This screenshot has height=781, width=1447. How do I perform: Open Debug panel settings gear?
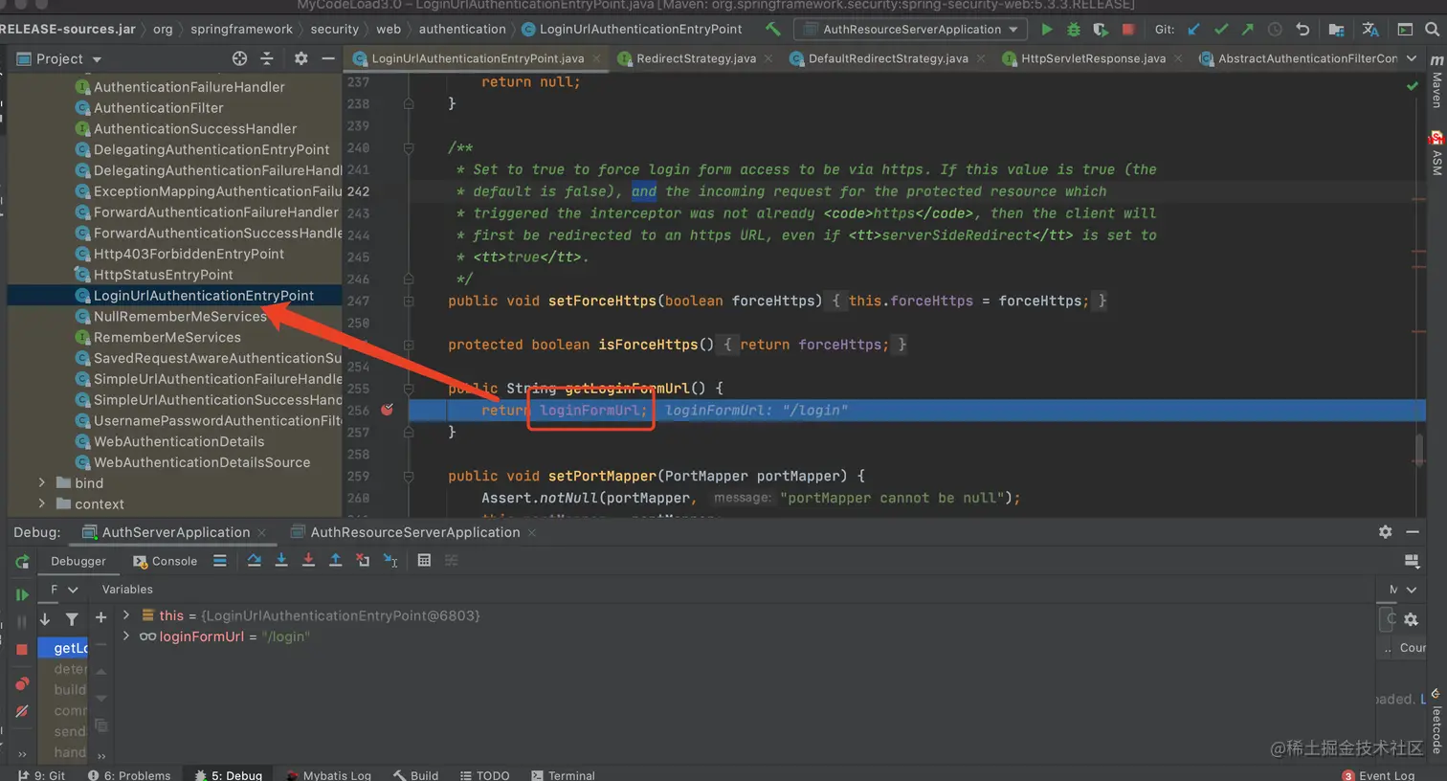(1385, 531)
